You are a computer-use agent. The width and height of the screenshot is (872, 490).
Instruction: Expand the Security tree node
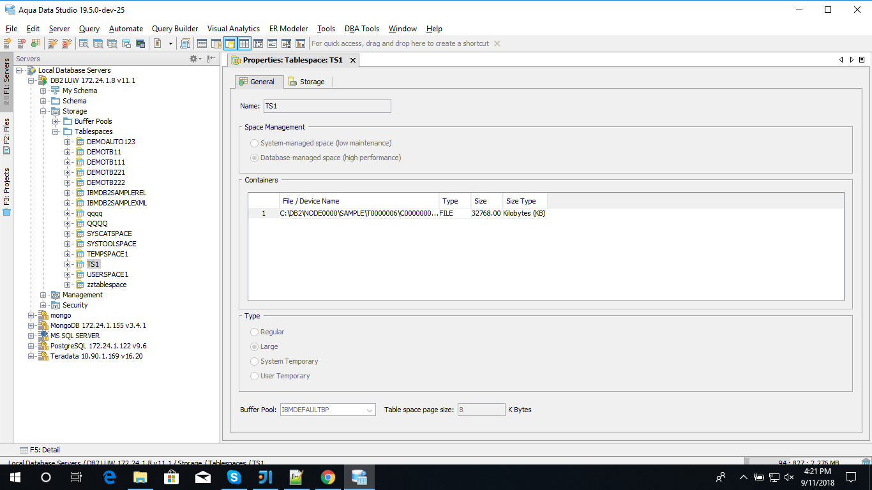[43, 305]
